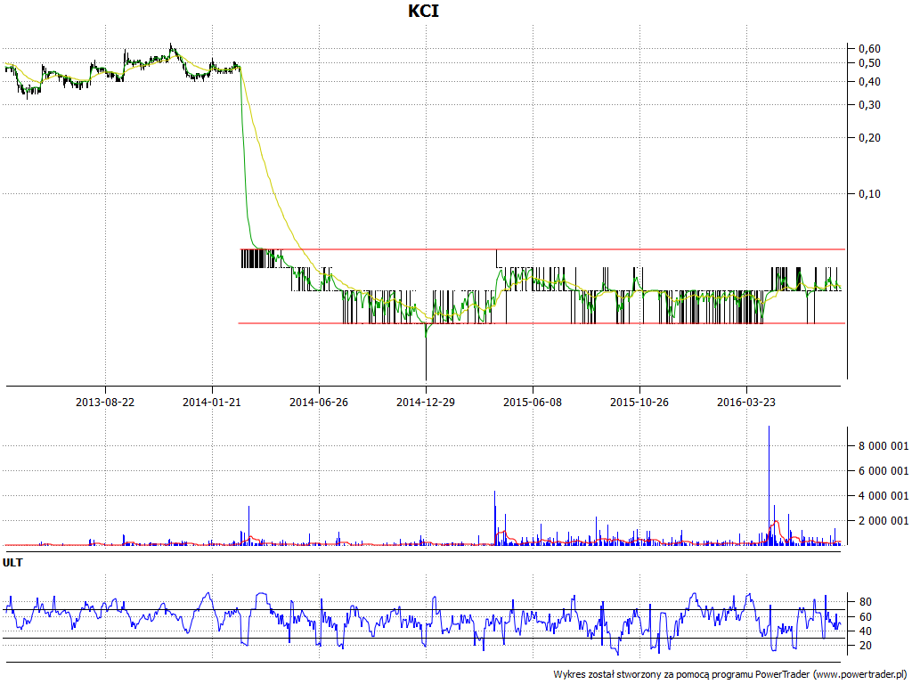Click the ULT axis value 20
This screenshot has height=684, width=912.
click(866, 646)
